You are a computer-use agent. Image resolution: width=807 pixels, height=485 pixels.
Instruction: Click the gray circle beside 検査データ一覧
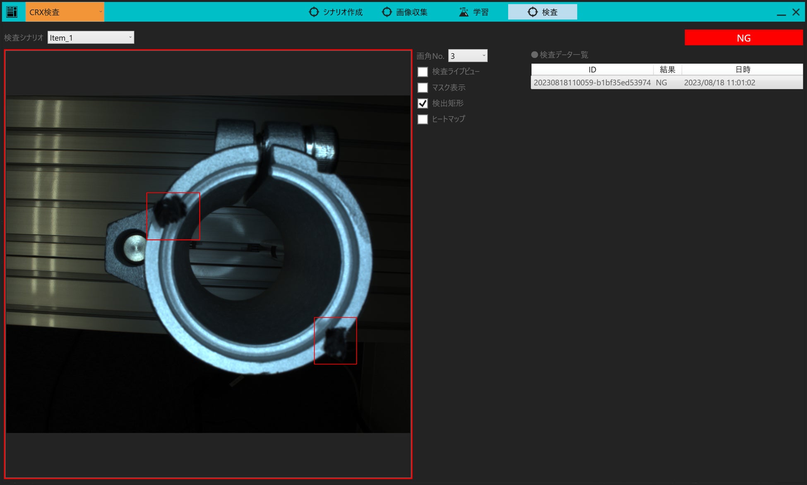(534, 55)
